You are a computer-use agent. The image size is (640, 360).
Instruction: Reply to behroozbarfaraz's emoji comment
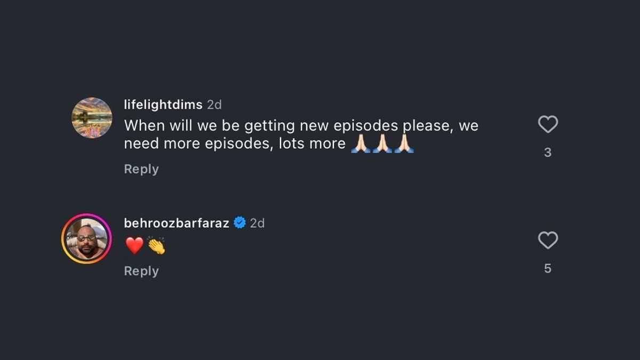click(x=141, y=271)
